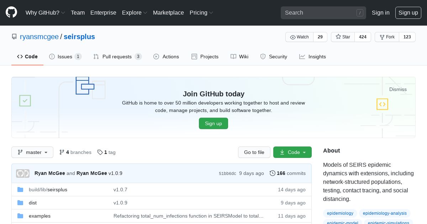Open the stargazers count 424
The image size is (427, 224).
pos(363,37)
